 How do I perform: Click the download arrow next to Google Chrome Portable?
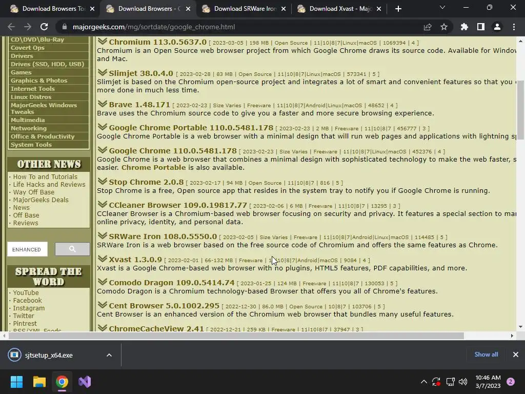click(103, 127)
